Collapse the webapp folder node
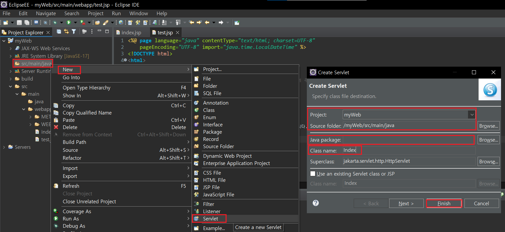The image size is (505, 232). click(24, 109)
